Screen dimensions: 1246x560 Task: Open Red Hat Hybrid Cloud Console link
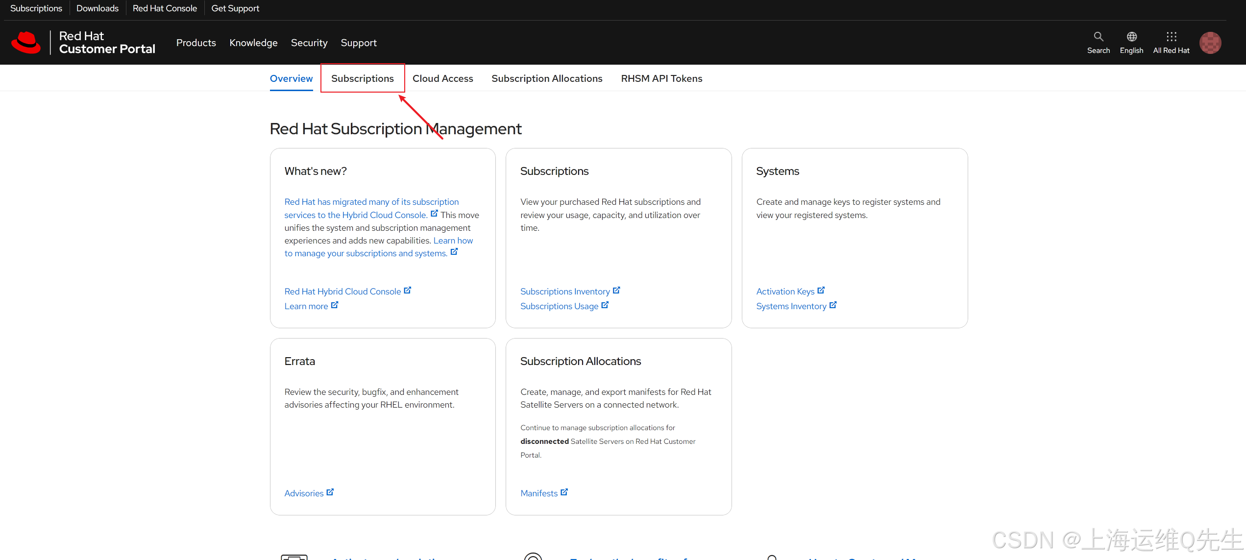(342, 292)
